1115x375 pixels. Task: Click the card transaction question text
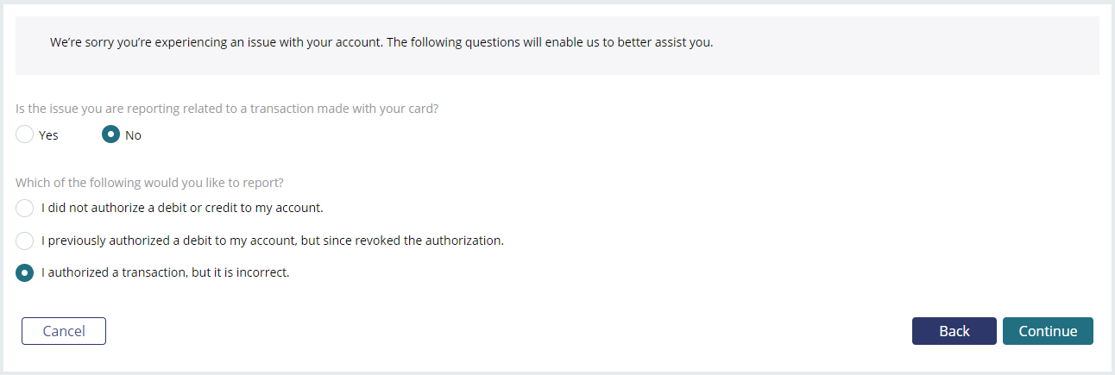click(228, 109)
